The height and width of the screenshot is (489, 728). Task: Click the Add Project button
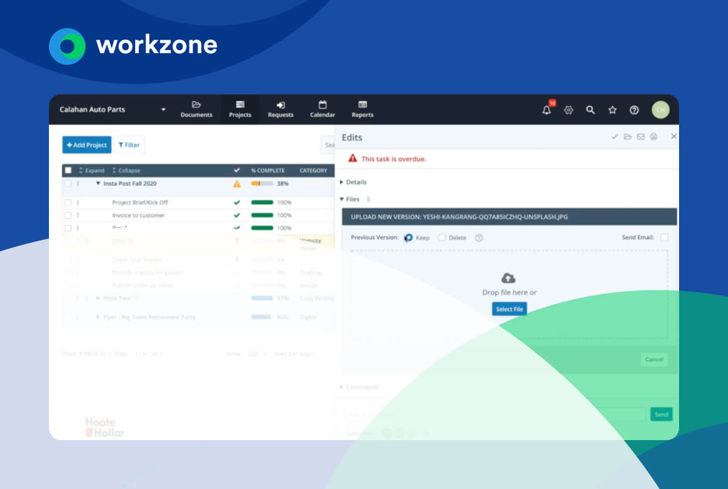86,145
